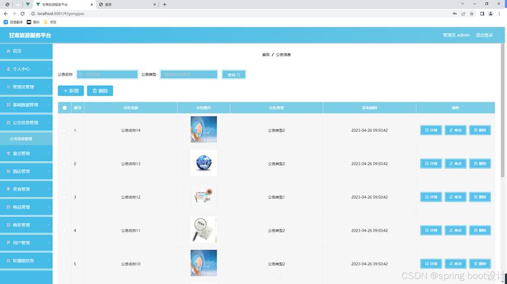
Task: Click 删除 for 公告名称12
Action: (x=480, y=197)
